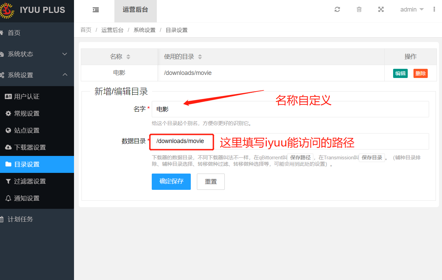This screenshot has height=280, width=442.
Task: Click the home icon beside 首页
Action: point(2,33)
